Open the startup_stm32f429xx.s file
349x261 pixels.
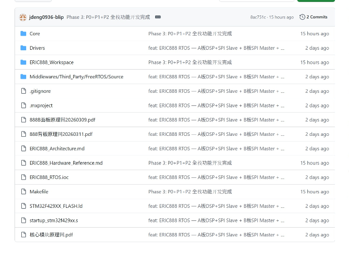click(53, 220)
